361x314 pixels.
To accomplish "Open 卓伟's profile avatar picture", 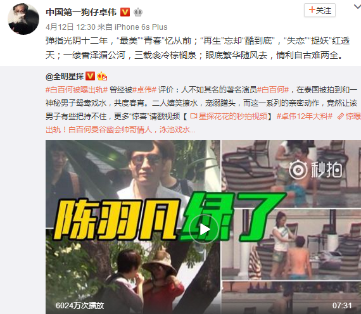I will pos(23,19).
